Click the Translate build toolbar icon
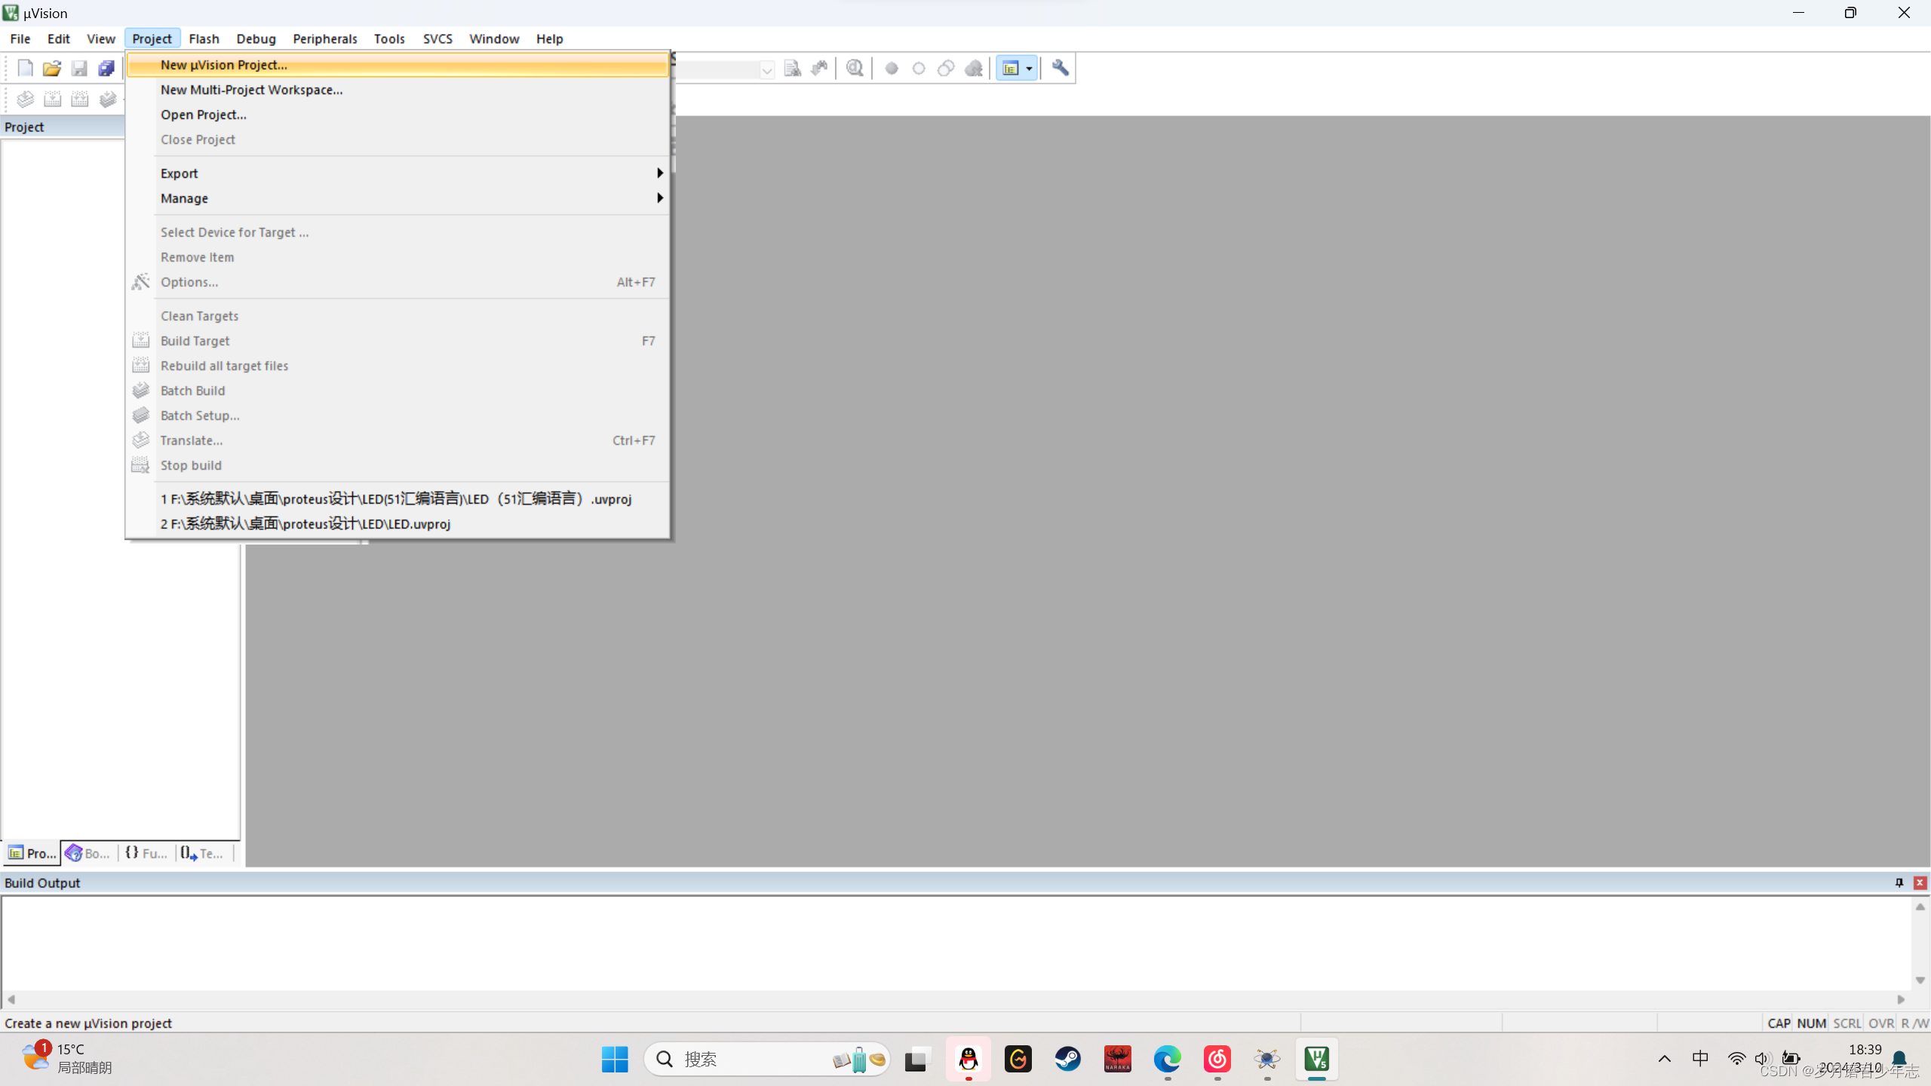 [x=25, y=99]
